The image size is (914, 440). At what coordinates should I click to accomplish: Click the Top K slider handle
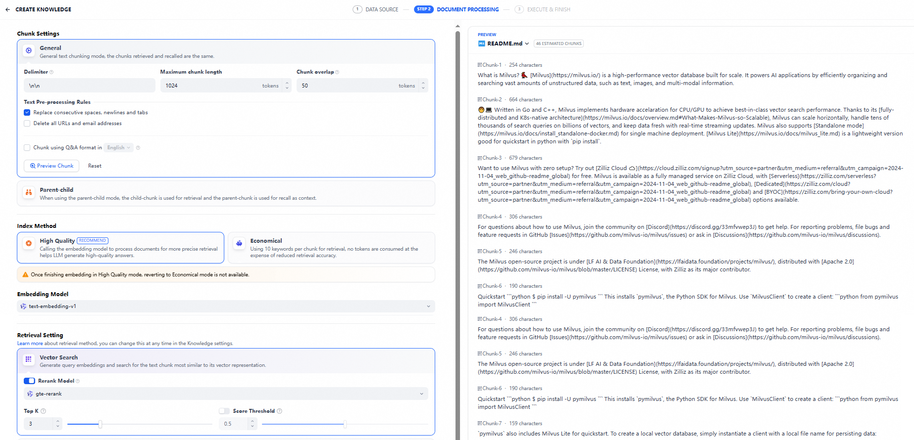(100, 424)
